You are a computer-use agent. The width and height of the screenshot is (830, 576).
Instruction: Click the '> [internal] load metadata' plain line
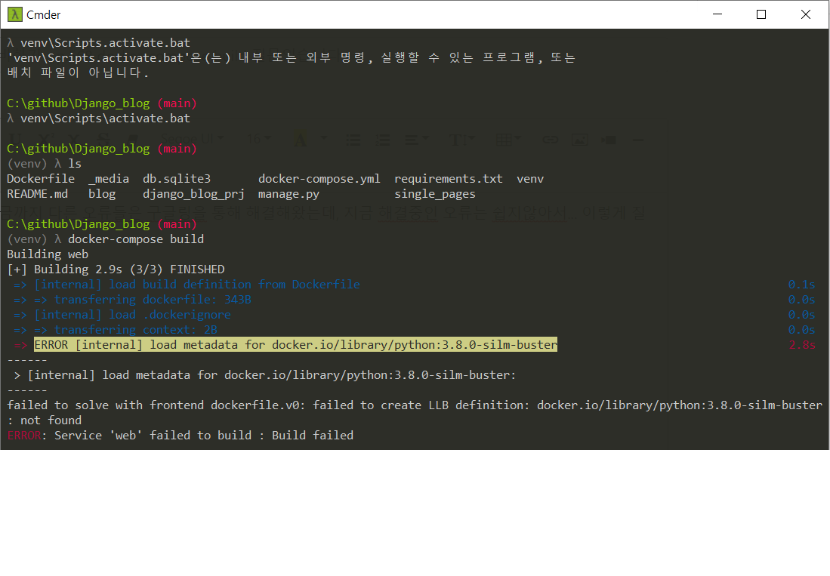[264, 375]
